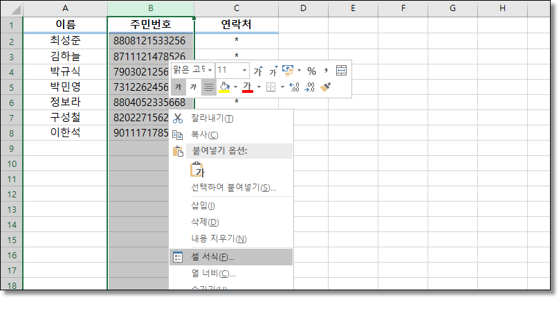Select column E header
559x309 pixels.
click(353, 8)
